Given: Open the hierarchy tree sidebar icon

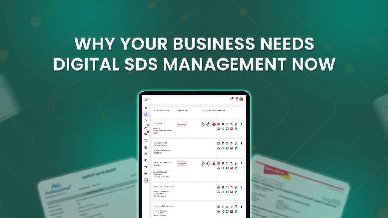Looking at the screenshot, I should (146, 167).
